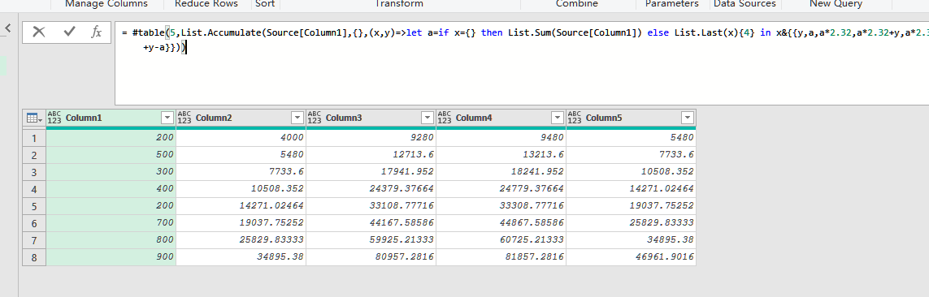Confirm the formula with checkmark button
This screenshot has height=297, width=929.
tap(70, 32)
